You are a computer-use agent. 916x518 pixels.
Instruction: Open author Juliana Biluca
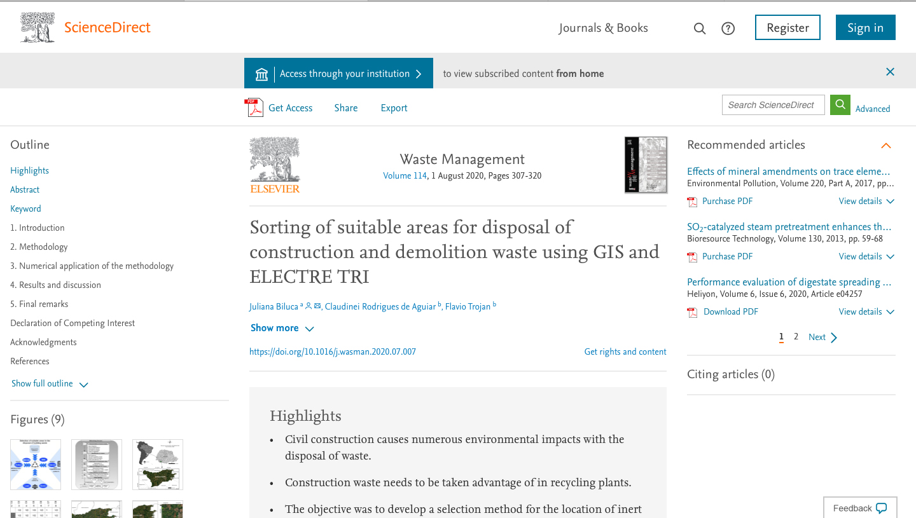click(274, 307)
